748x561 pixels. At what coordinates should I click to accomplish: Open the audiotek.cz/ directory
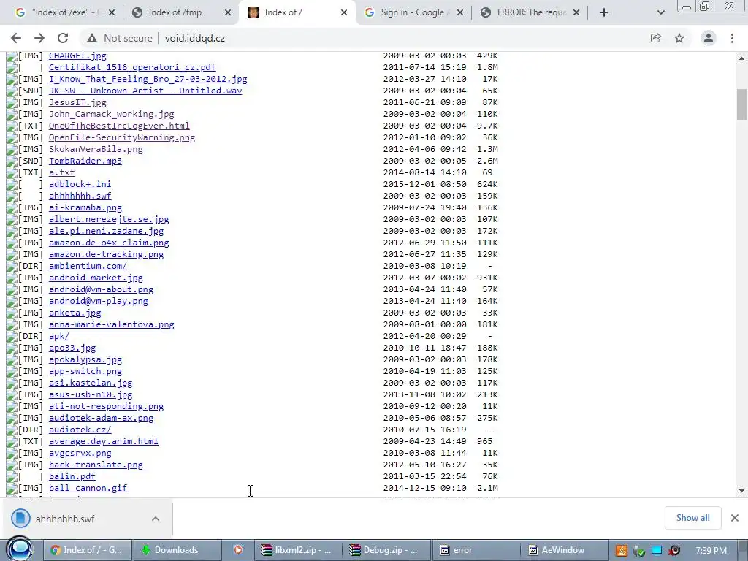coord(80,430)
